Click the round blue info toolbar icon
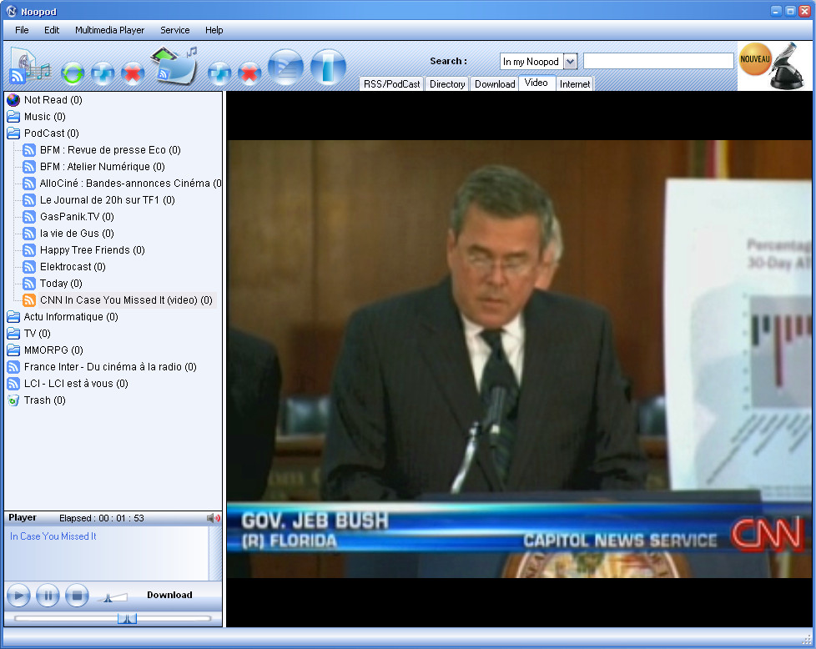The image size is (816, 649). coord(328,67)
